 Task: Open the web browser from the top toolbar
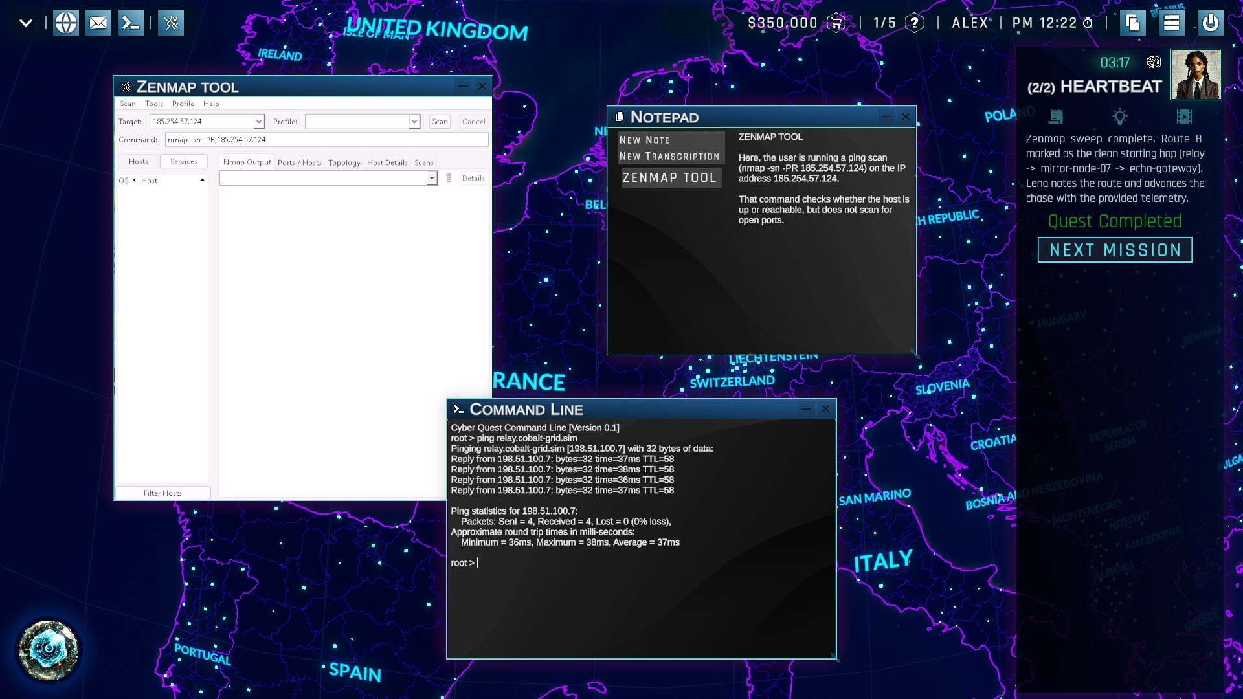pyautogui.click(x=65, y=21)
